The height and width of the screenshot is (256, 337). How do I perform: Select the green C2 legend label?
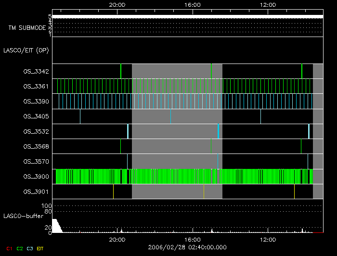tap(20, 248)
